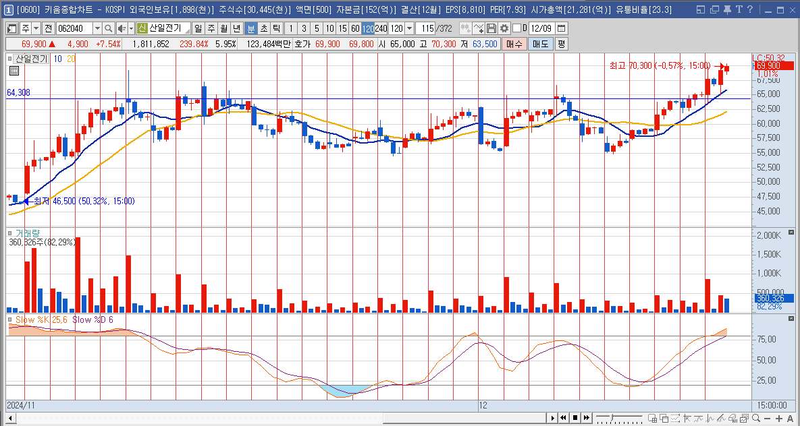Viewport: 800px width, 426px height.
Task: Select the 틱 tick period toggle
Action: coord(277,28)
